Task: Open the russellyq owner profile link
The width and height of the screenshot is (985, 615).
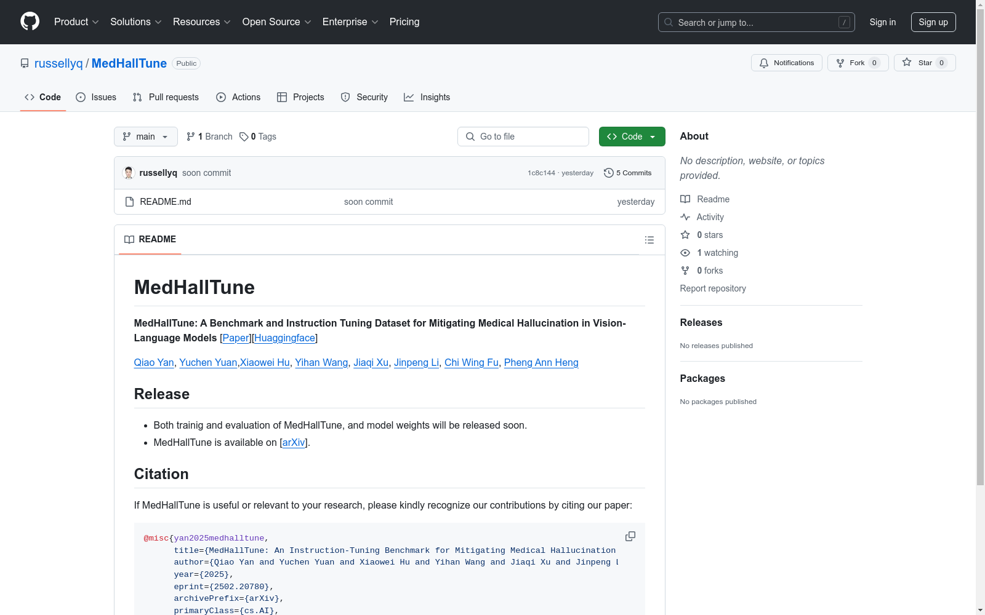Action: pyautogui.click(x=58, y=63)
